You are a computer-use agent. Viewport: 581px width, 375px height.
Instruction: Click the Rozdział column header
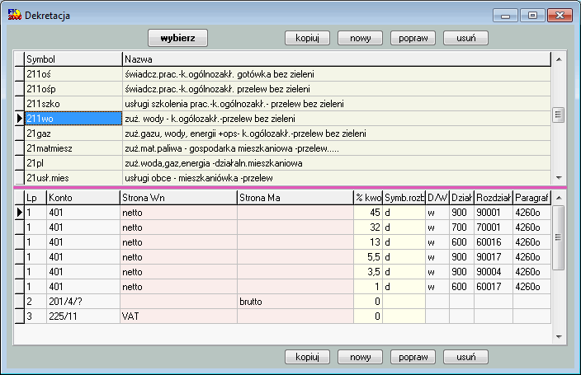tap(494, 198)
